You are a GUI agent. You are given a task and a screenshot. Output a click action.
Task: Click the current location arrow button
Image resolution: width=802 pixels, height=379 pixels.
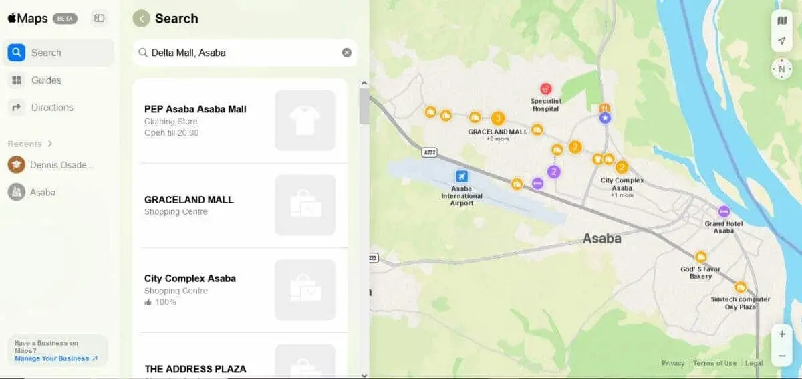pyautogui.click(x=781, y=41)
